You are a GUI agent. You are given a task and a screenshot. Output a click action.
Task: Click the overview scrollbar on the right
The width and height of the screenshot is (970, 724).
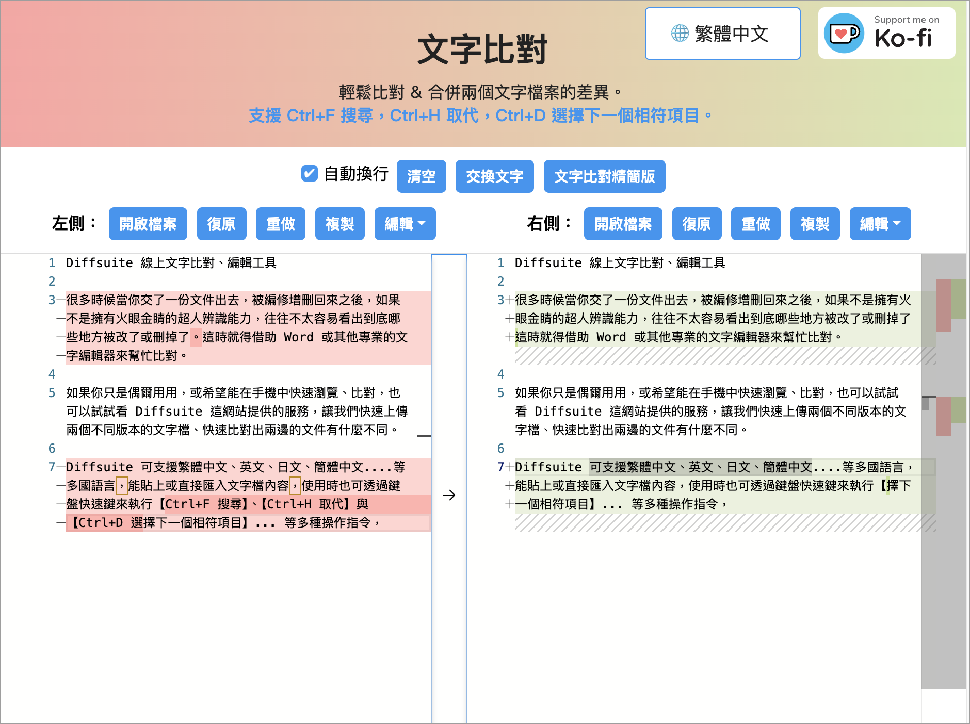(943, 471)
